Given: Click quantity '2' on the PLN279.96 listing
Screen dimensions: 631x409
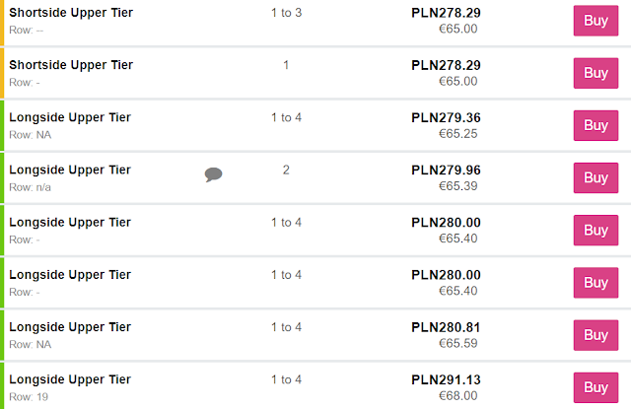Looking at the screenshot, I should coord(286,170).
